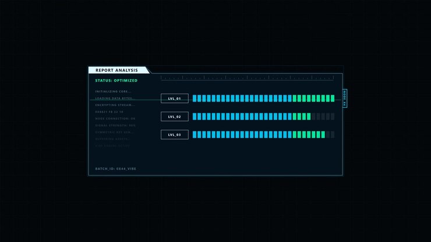This screenshot has height=242, width=431.
Task: Click the NODE CONNECTION: OK log line
Action: tap(115, 119)
